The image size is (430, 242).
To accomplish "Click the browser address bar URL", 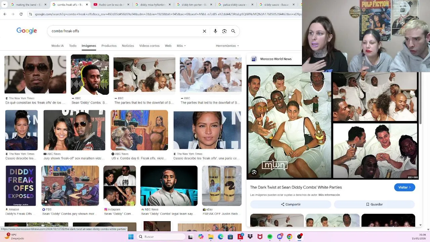I will coord(168,14).
